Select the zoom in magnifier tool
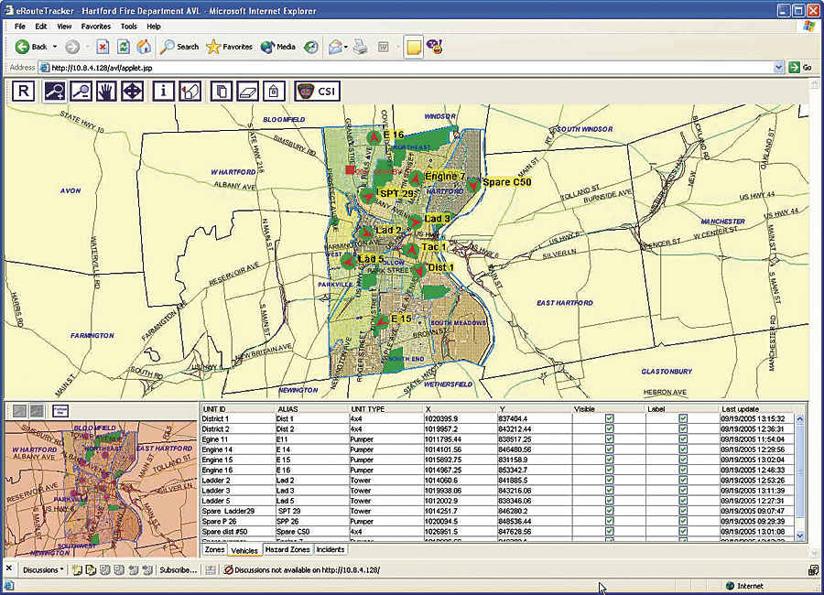The height and width of the screenshot is (595, 824). click(x=54, y=91)
